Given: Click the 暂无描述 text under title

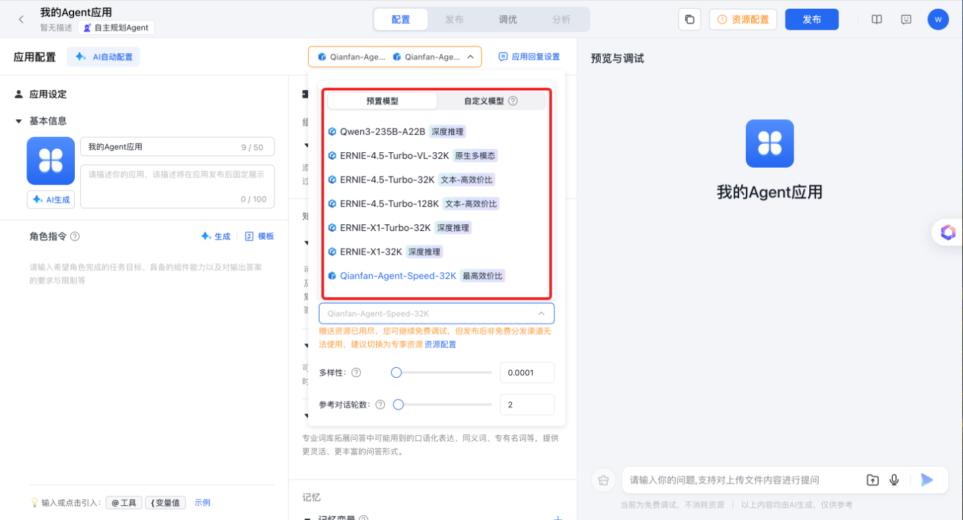Looking at the screenshot, I should click(57, 28).
